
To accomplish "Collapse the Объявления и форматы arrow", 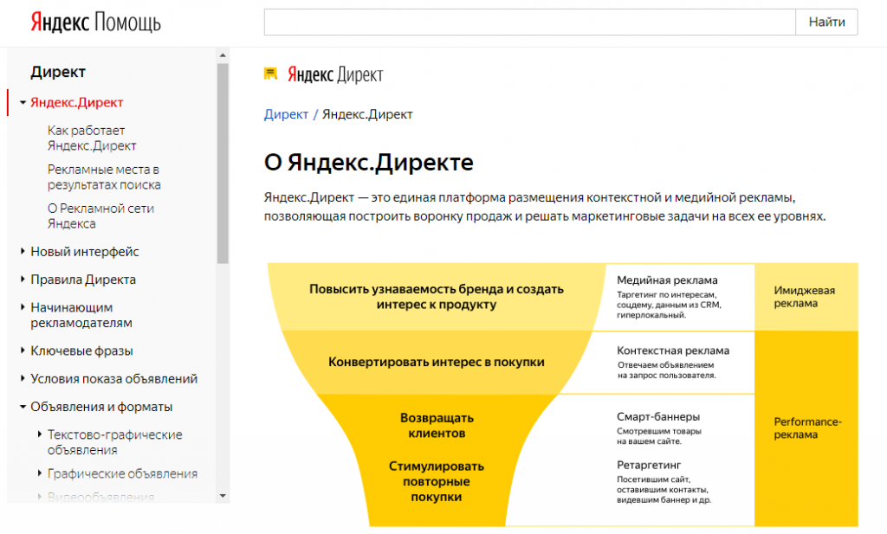I will (x=23, y=406).
